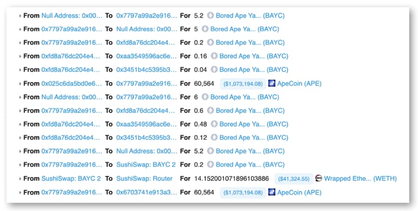The image size is (418, 211).
Task: Open the ApeCoin (APE) link in the row to 0x6703741e913a3
Action: [x=299, y=192]
